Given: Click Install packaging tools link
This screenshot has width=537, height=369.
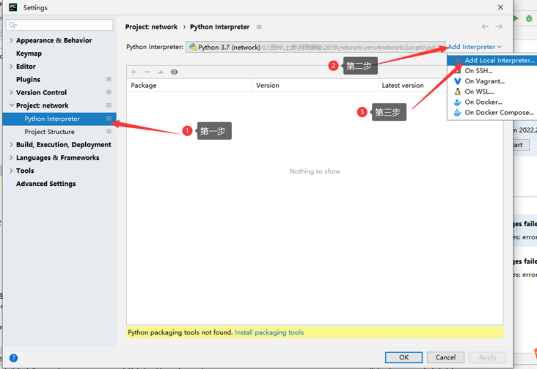Looking at the screenshot, I should pos(269,332).
